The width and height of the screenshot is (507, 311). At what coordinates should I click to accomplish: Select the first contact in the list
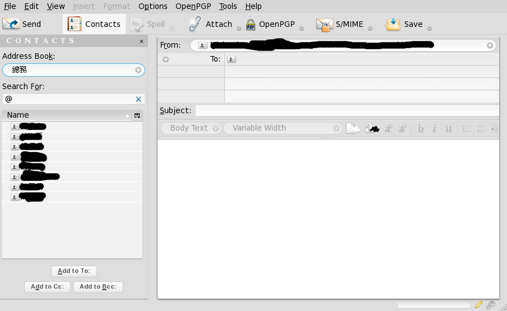[72, 127]
